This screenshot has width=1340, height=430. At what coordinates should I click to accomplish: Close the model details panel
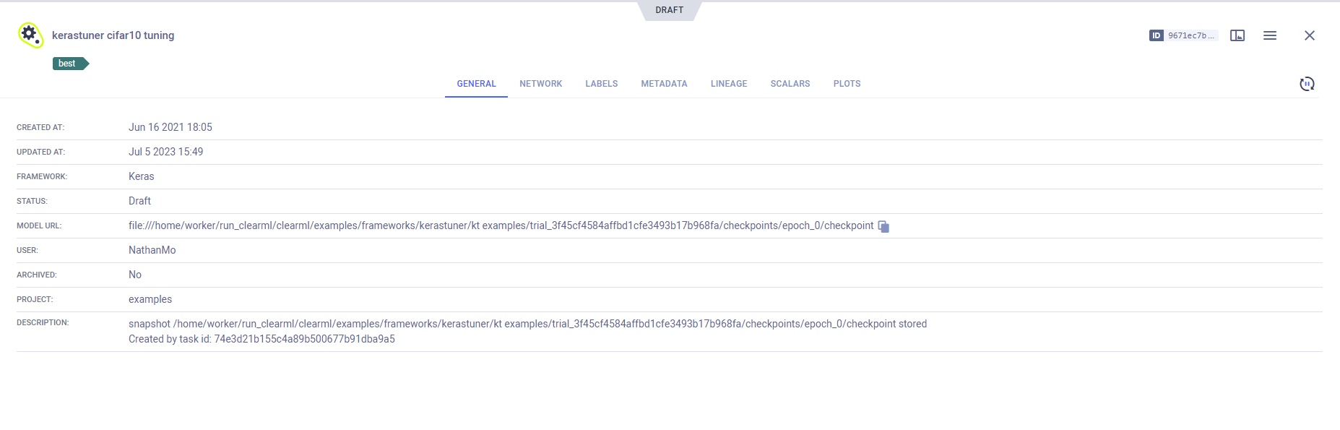click(x=1309, y=35)
